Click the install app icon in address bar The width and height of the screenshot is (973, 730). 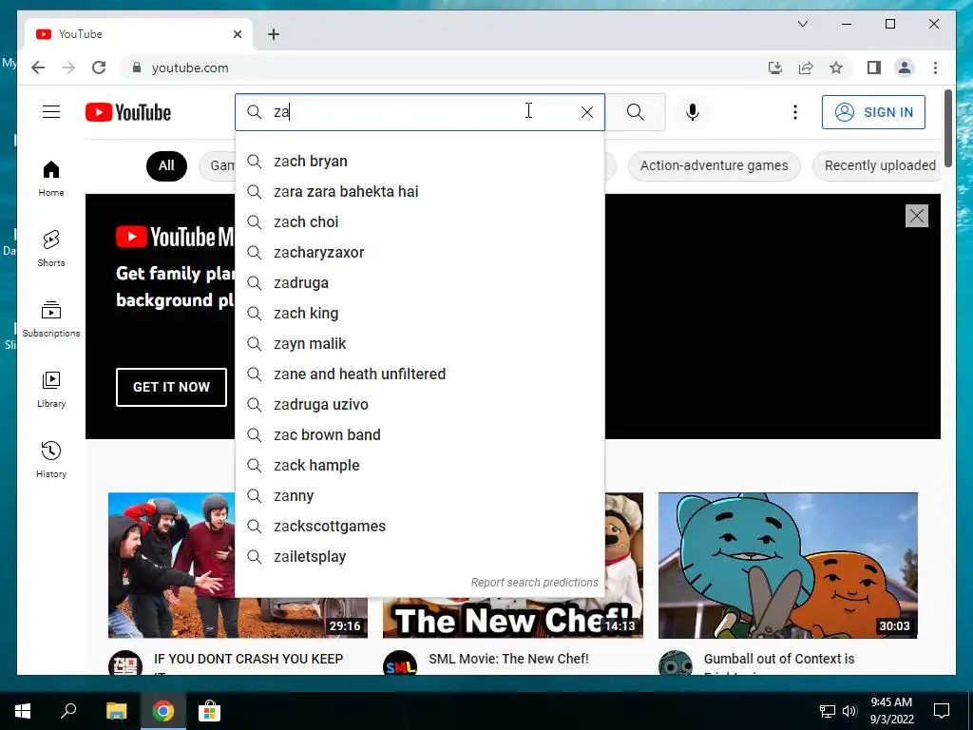tap(775, 67)
